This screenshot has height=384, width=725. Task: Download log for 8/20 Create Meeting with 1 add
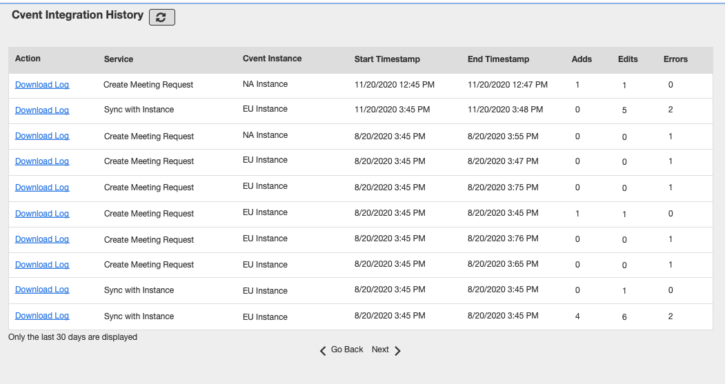tap(42, 214)
